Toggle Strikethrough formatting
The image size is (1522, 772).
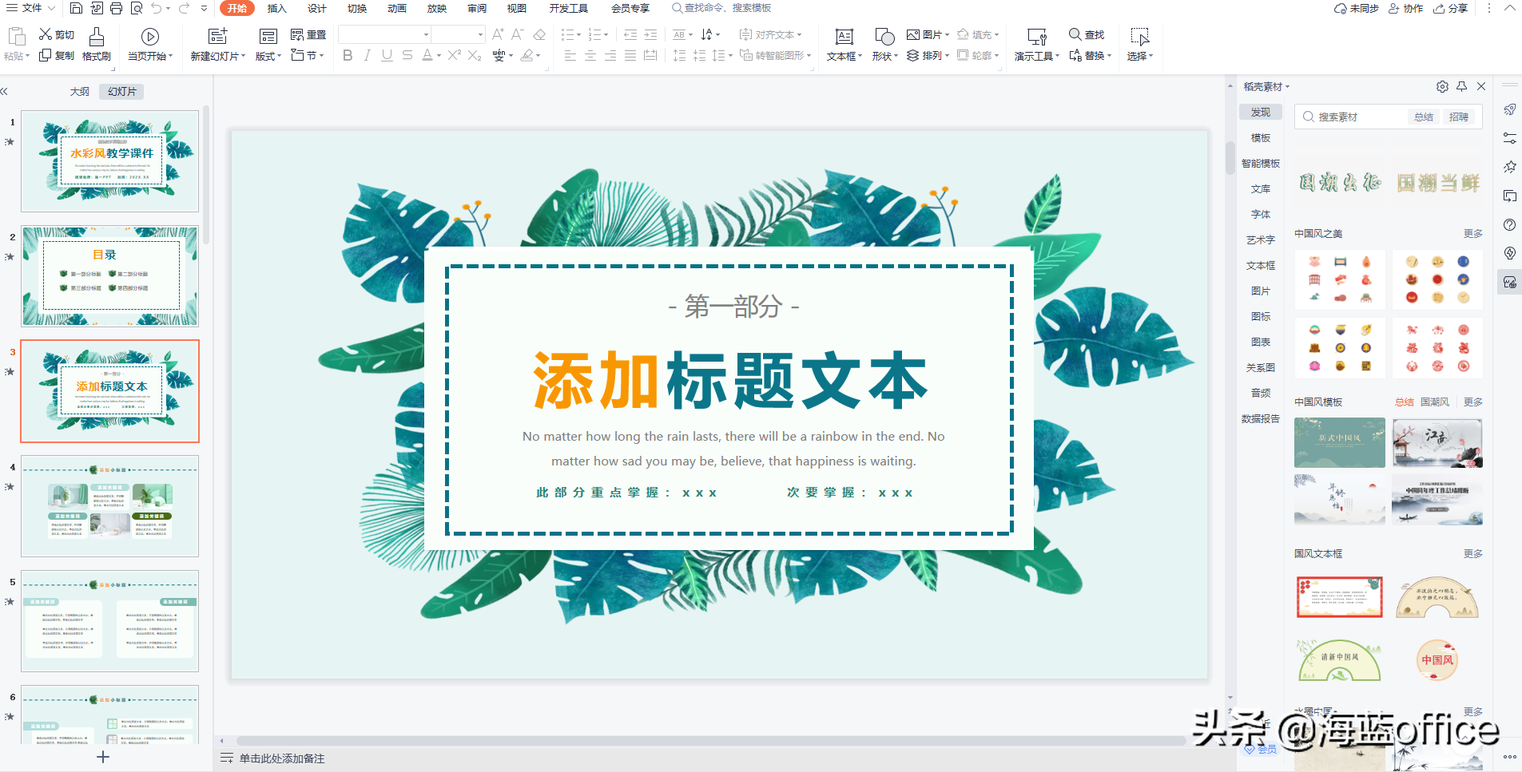407,55
